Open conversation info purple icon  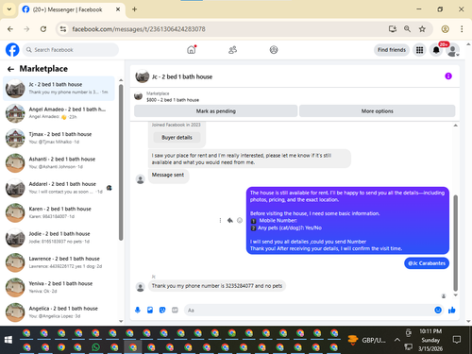448,76
